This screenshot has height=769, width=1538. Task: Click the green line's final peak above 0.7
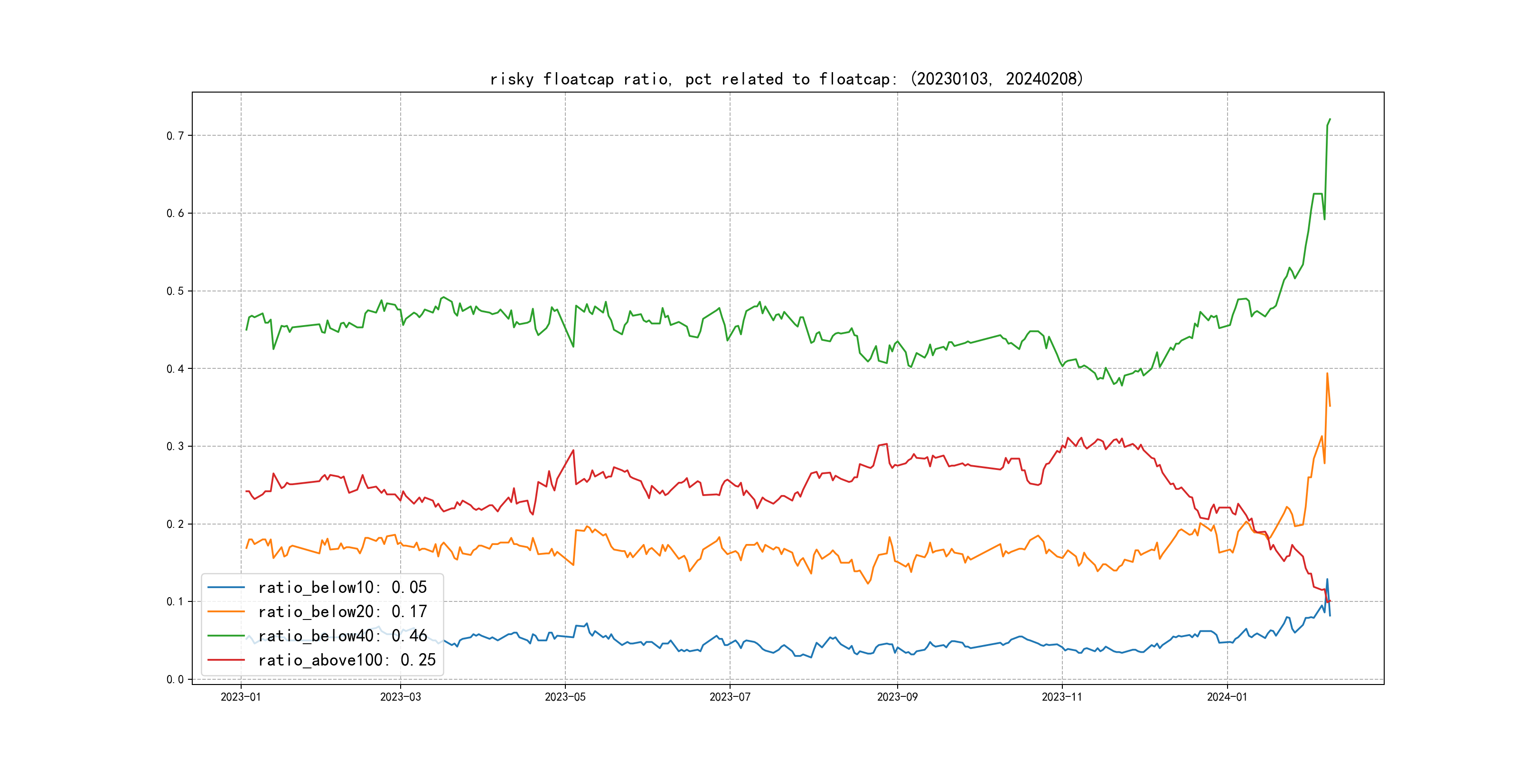click(x=1330, y=120)
